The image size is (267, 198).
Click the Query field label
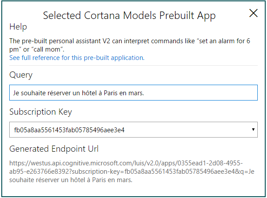pyautogui.click(x=21, y=75)
